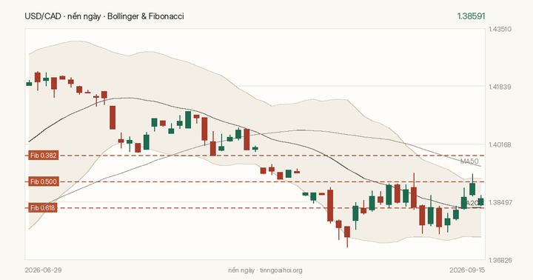This screenshot has height=280, width=533.
Task: Click the current price 1.38591
Action: click(471, 16)
